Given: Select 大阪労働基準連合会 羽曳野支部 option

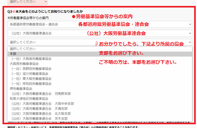Looking at the screenshot, I should [100, 94].
